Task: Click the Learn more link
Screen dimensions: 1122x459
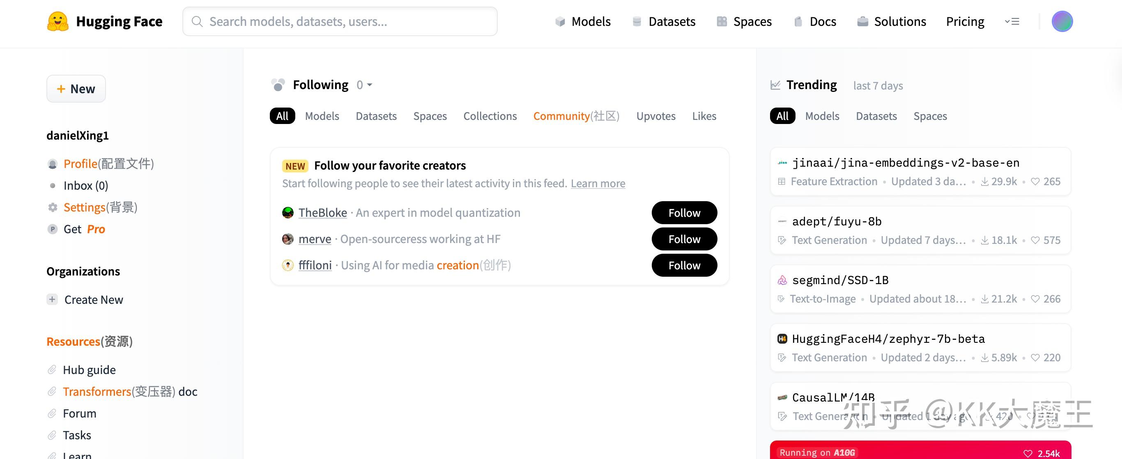Action: (598, 184)
